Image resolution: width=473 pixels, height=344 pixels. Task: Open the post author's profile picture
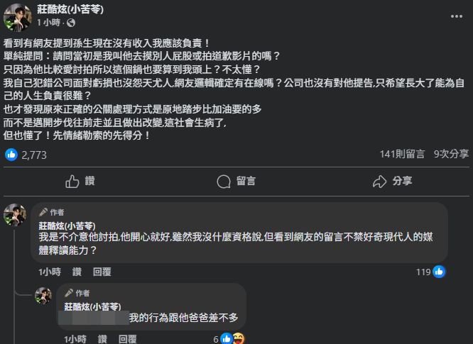coord(17,17)
